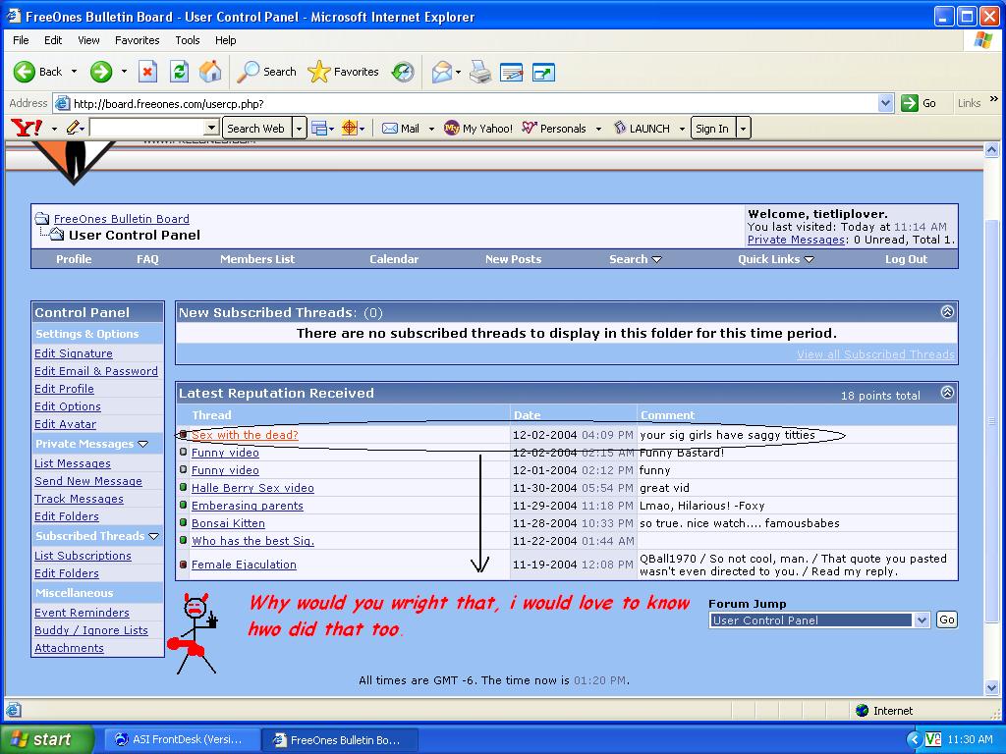Screen dimensions: 1006x754
Task: Open the History icon in toolbar
Action: pos(403,72)
